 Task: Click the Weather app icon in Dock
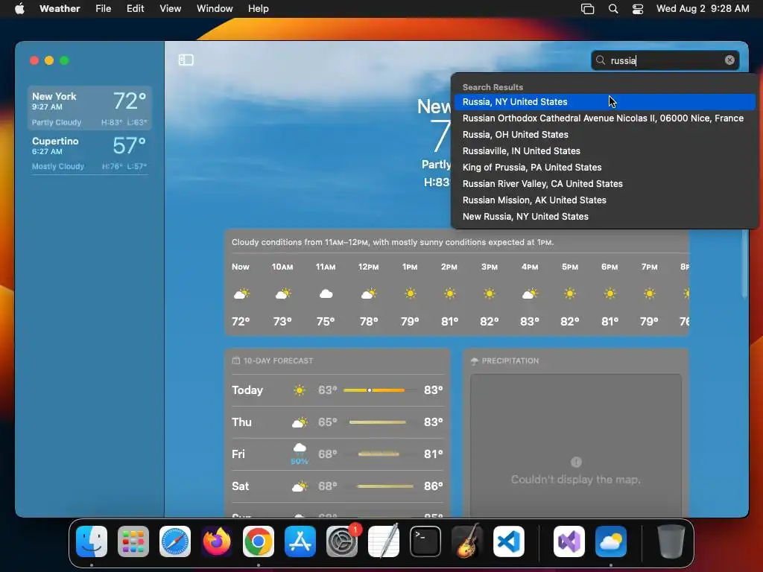(611, 541)
